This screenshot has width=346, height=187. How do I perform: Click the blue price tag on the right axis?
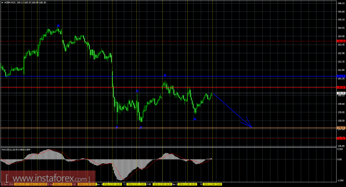(341, 76)
